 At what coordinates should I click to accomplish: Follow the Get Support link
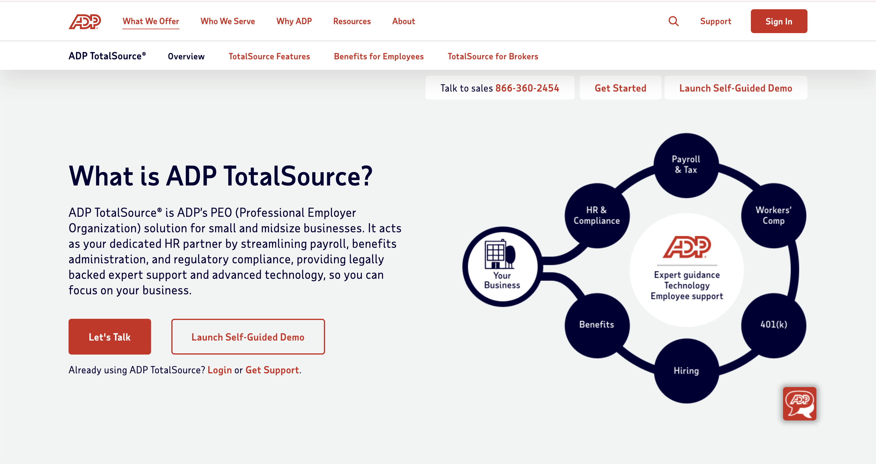click(272, 370)
